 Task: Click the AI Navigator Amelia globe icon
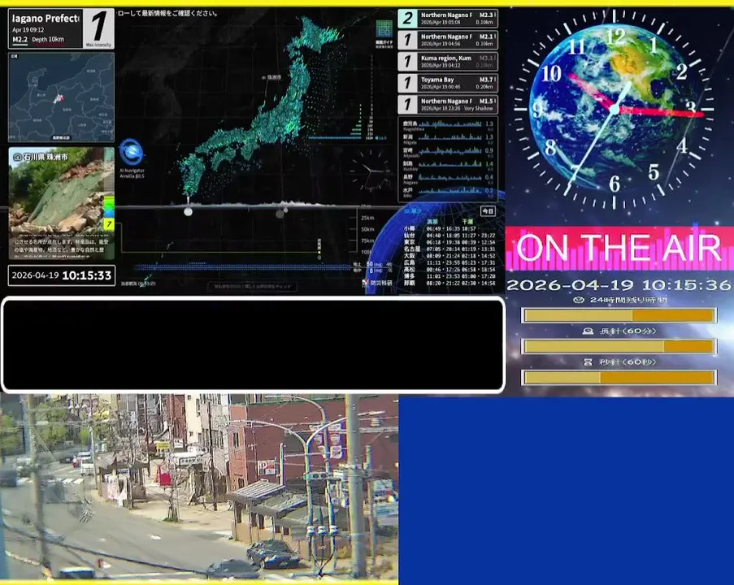[x=131, y=153]
